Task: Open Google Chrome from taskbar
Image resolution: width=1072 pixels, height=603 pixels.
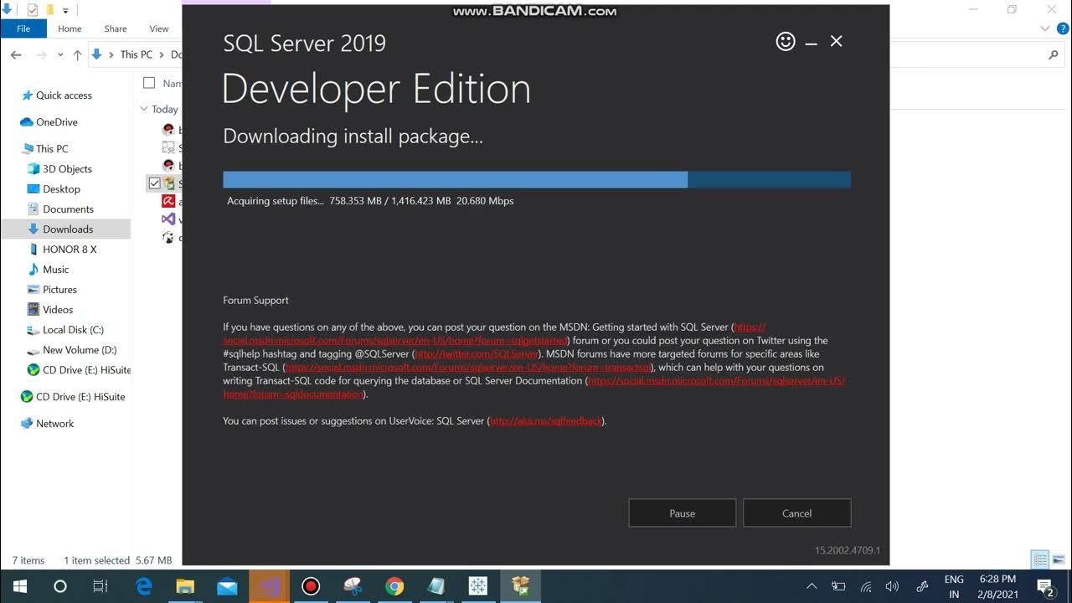Action: pyautogui.click(x=394, y=586)
